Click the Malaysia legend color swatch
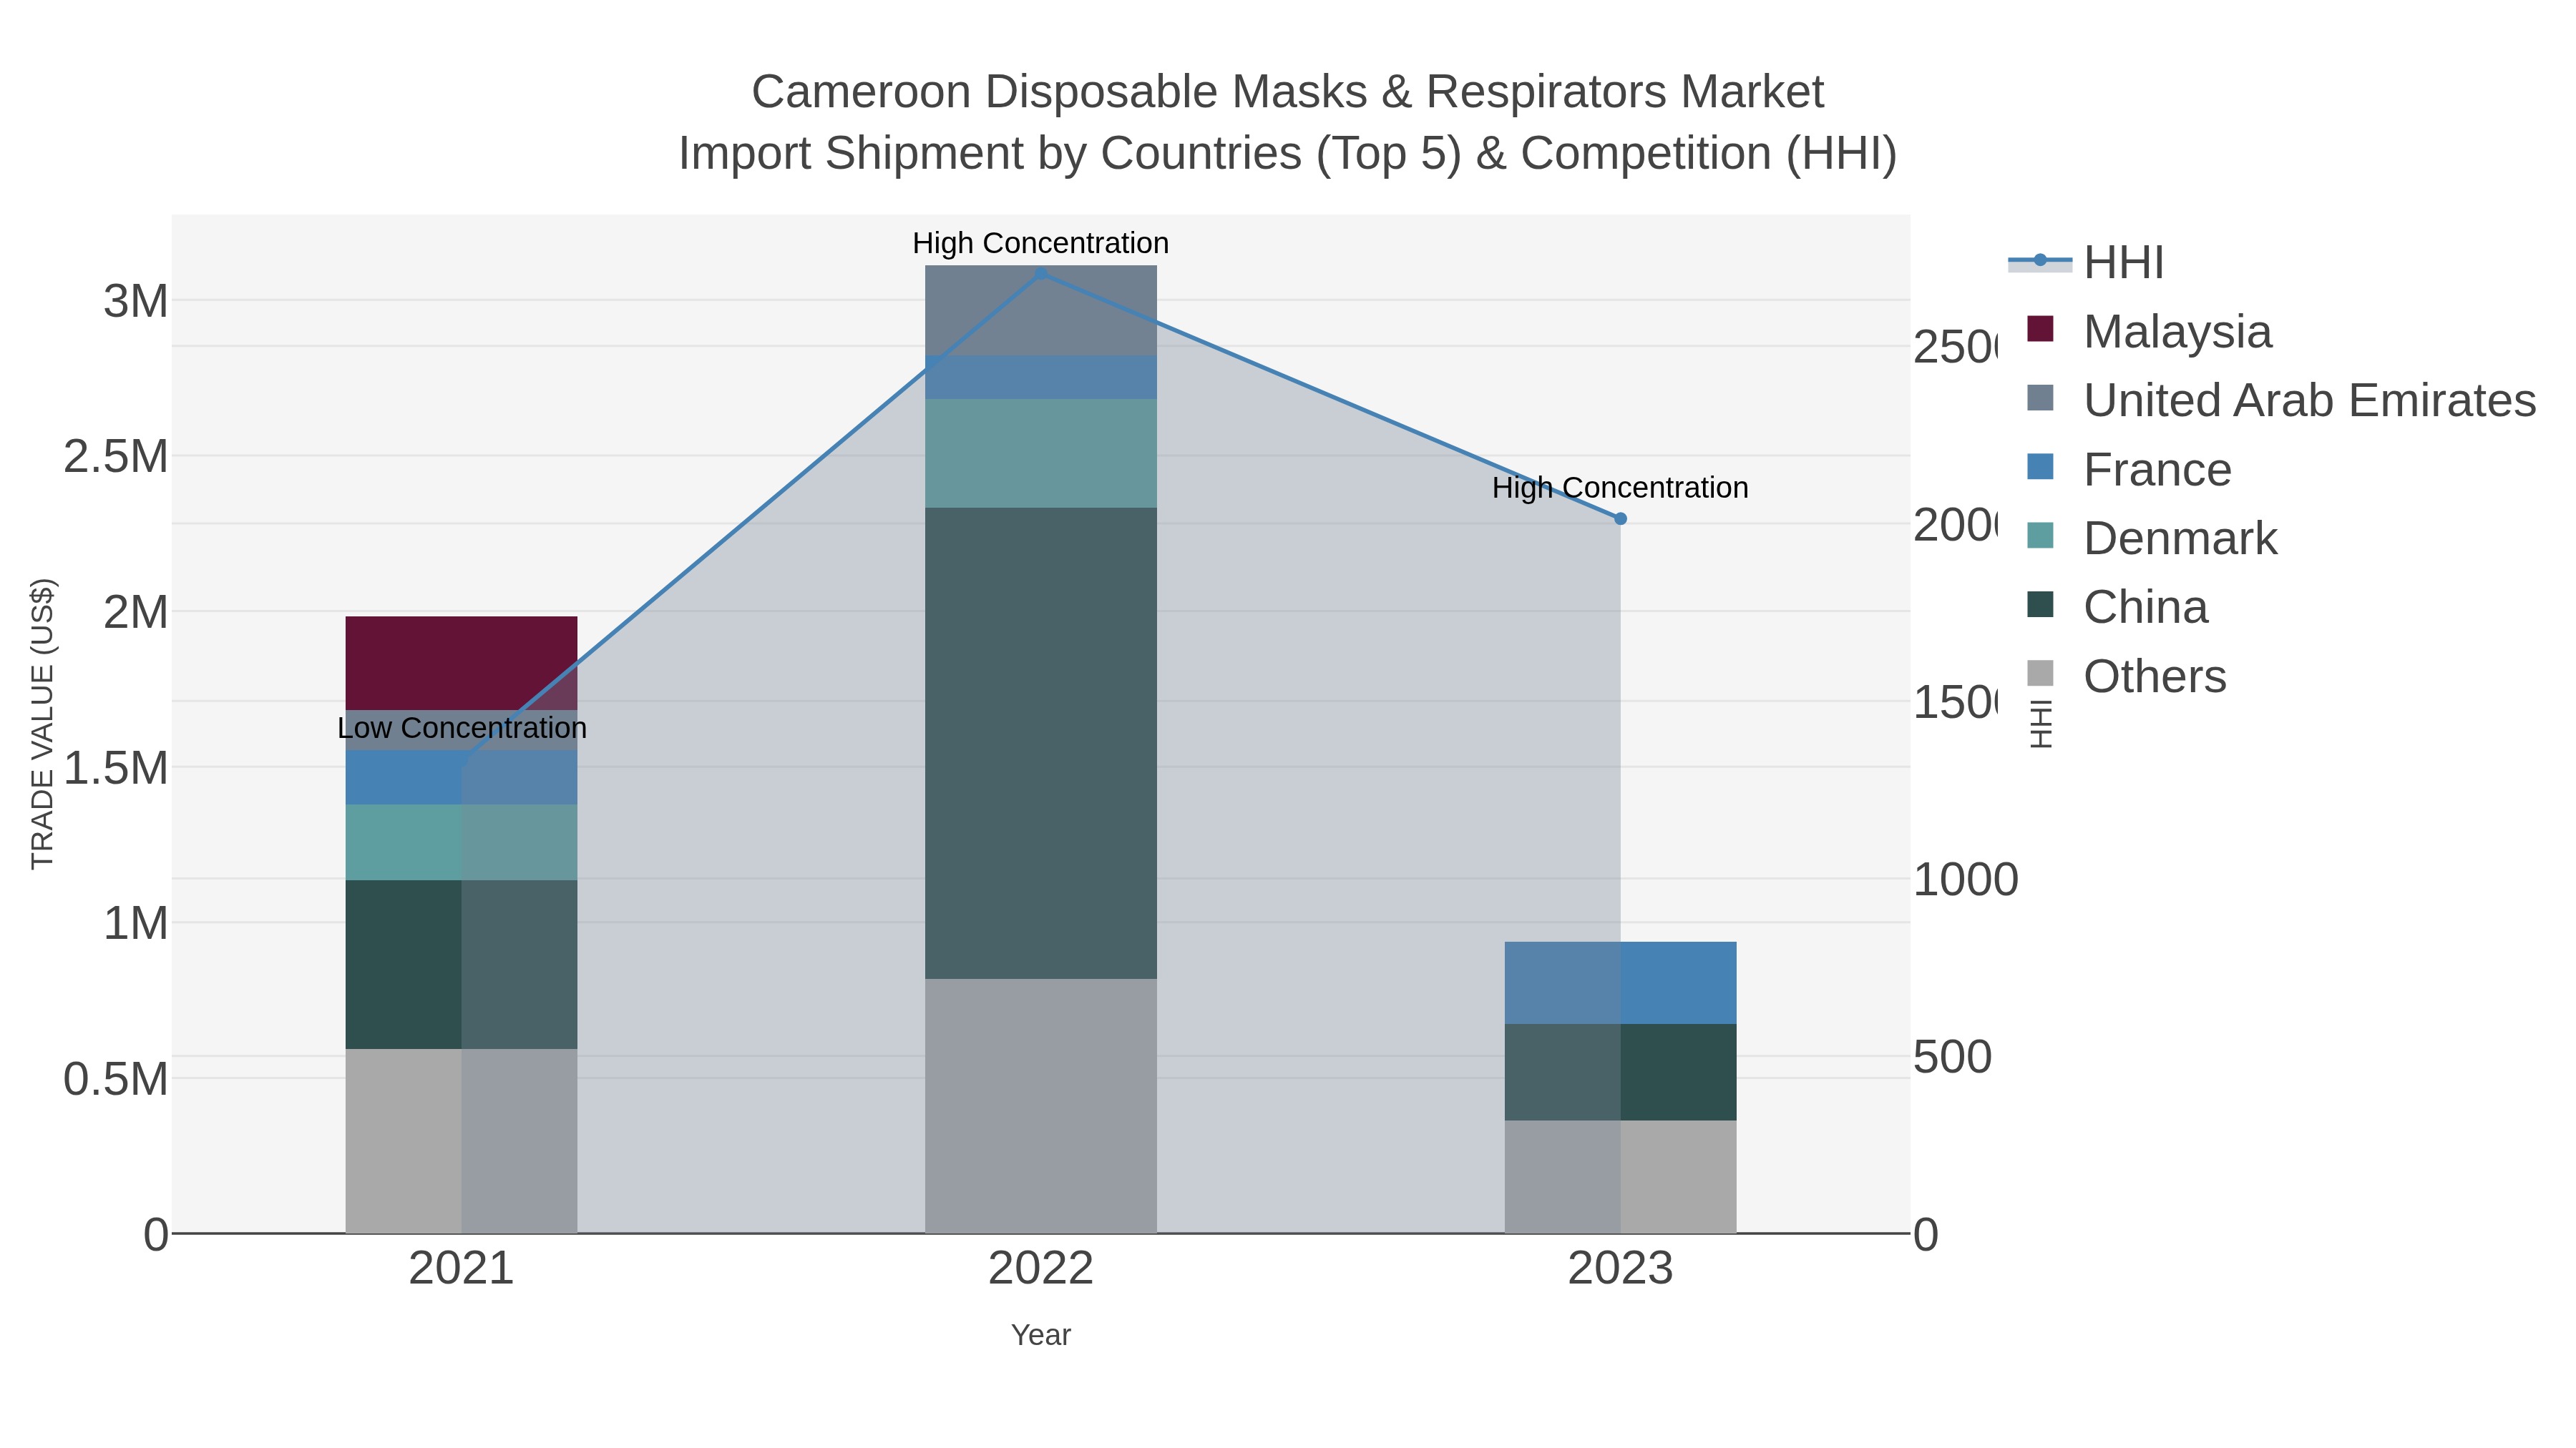The image size is (2576, 1448). pyautogui.click(x=2040, y=329)
